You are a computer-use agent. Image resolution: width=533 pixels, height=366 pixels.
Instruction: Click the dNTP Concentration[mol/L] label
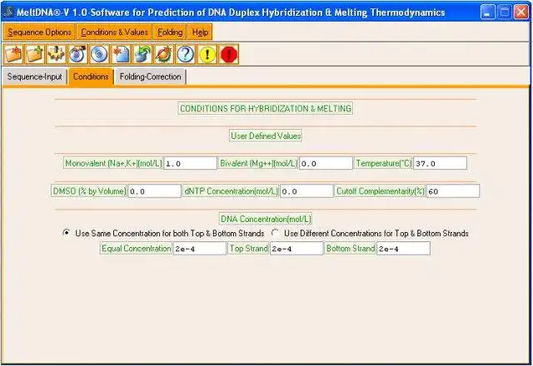click(231, 191)
